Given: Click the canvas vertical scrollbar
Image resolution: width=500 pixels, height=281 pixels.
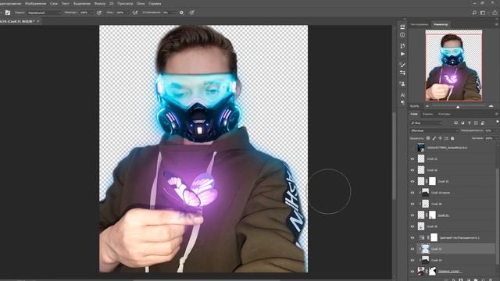Looking at the screenshot, I should [x=395, y=156].
